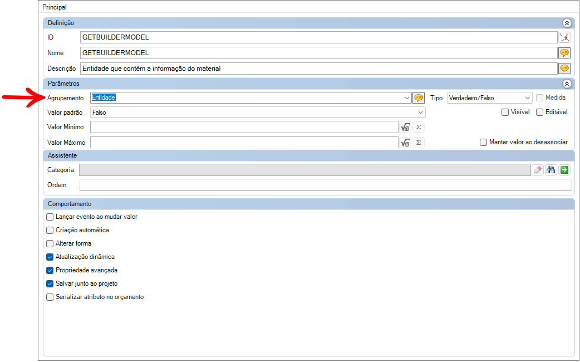This screenshot has height=362, width=580.
Task: Click the Categoria field
Action: 305,170
